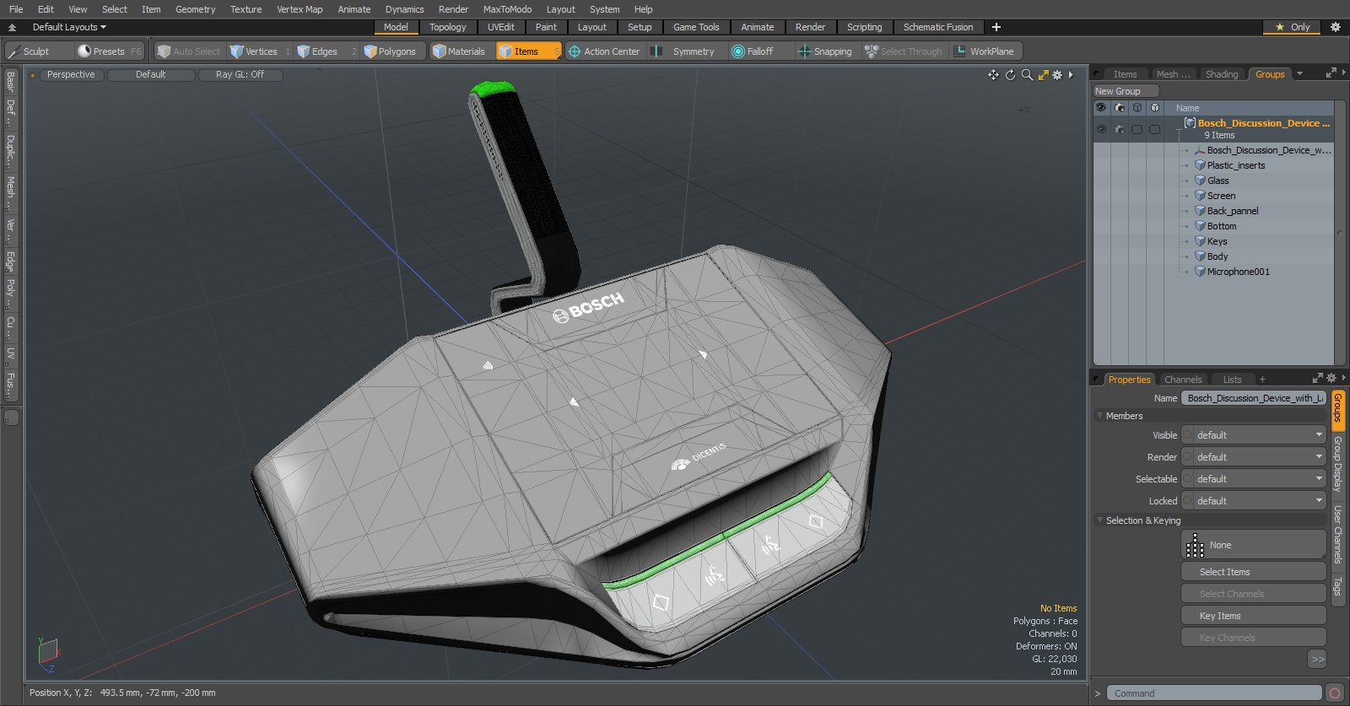Toggle the Only star button
This screenshot has width=1350, height=706.
pyautogui.click(x=1292, y=27)
